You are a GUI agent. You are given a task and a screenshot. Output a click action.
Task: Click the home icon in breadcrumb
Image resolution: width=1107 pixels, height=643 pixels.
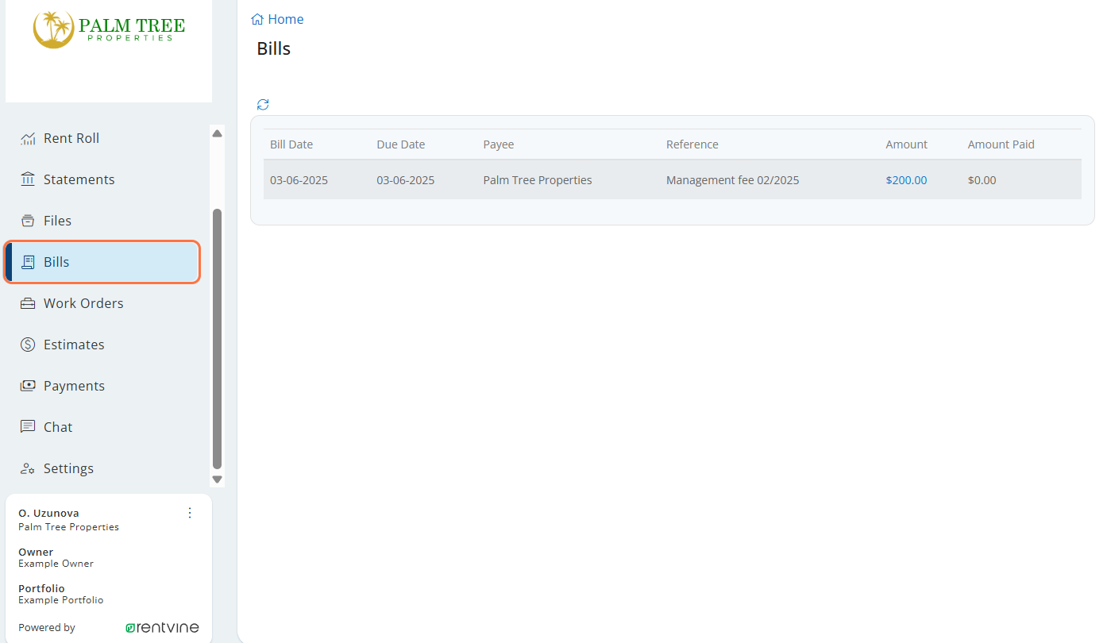click(257, 19)
